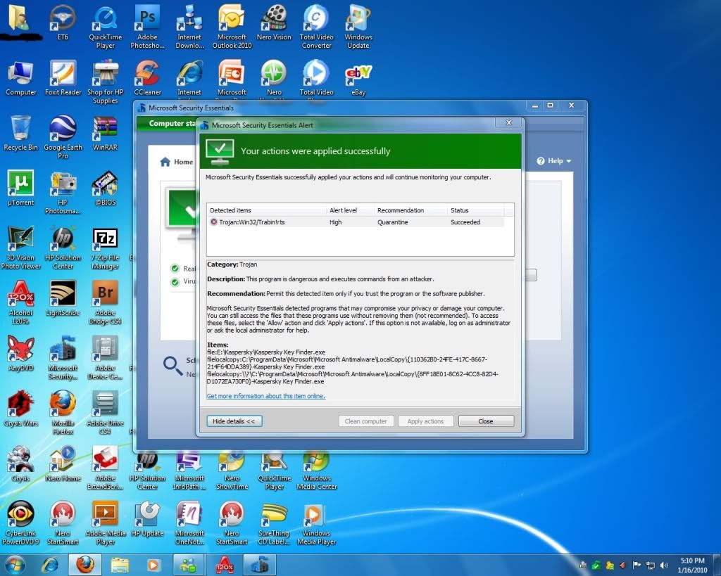
Task: Open Action Center flag tray icon
Action: tap(637, 565)
